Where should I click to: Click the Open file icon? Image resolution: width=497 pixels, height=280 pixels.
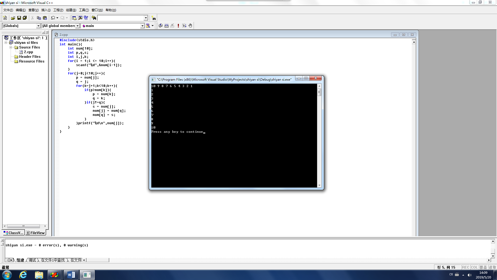pyautogui.click(x=13, y=18)
